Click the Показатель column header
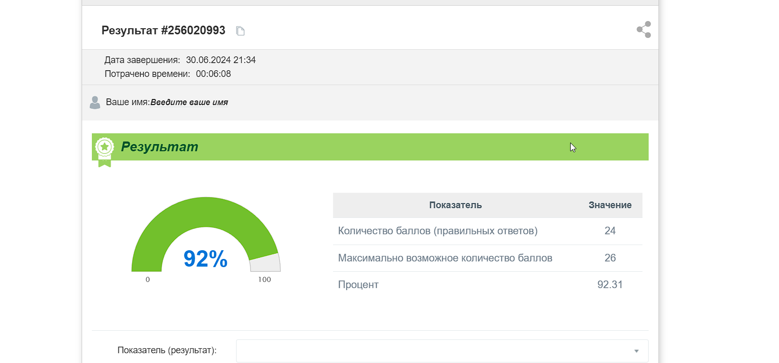Viewport: 779px width, 363px height. click(x=455, y=205)
